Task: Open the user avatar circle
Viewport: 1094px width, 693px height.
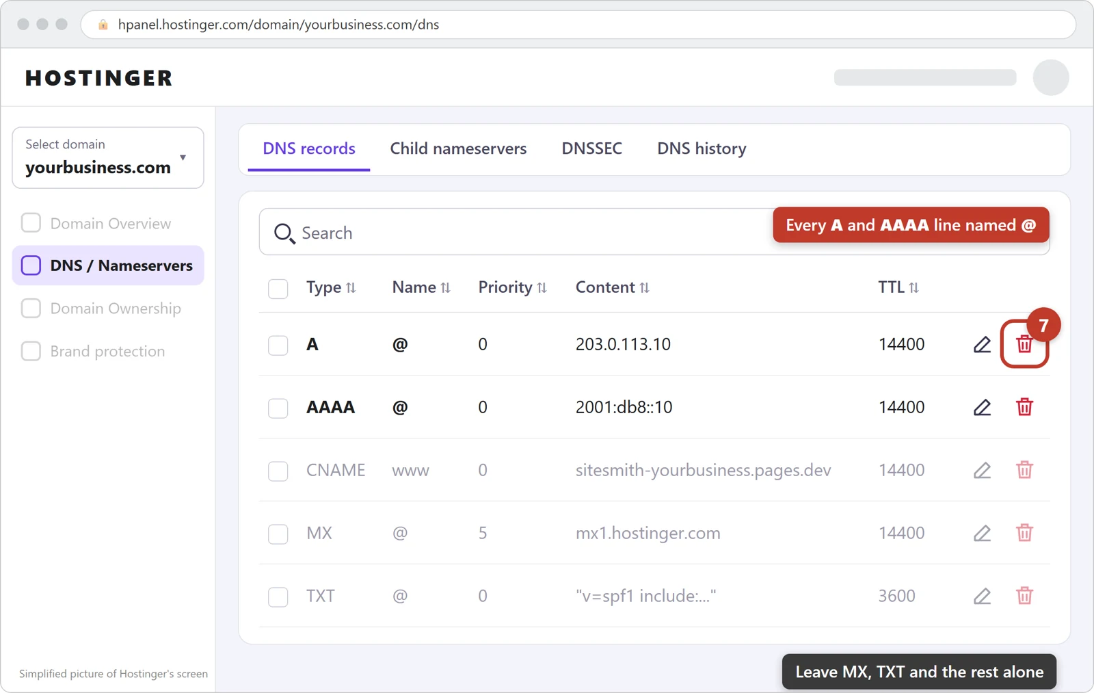Action: pos(1051,77)
